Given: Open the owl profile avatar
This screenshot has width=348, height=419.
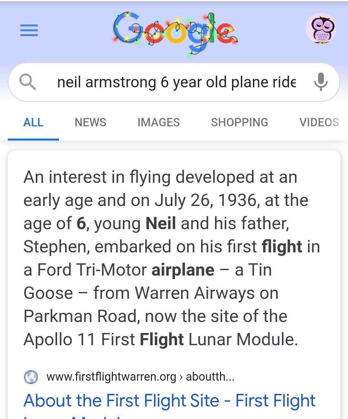Looking at the screenshot, I should pyautogui.click(x=321, y=29).
